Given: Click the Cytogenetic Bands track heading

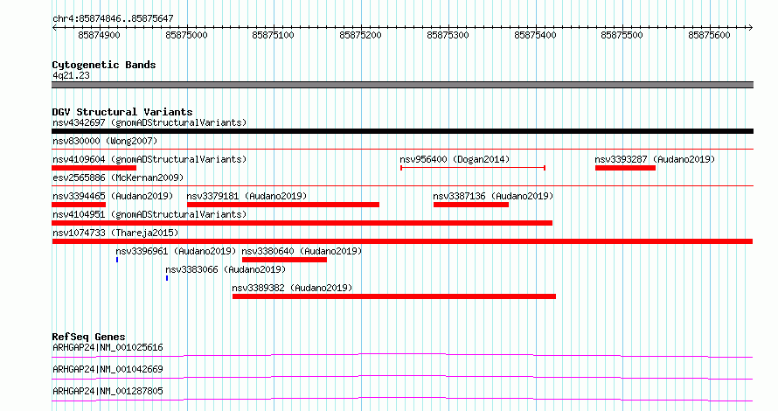Looking at the screenshot, I should coord(104,65).
